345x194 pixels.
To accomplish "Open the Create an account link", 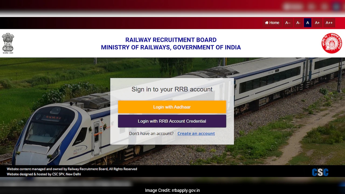I will 196,133.
